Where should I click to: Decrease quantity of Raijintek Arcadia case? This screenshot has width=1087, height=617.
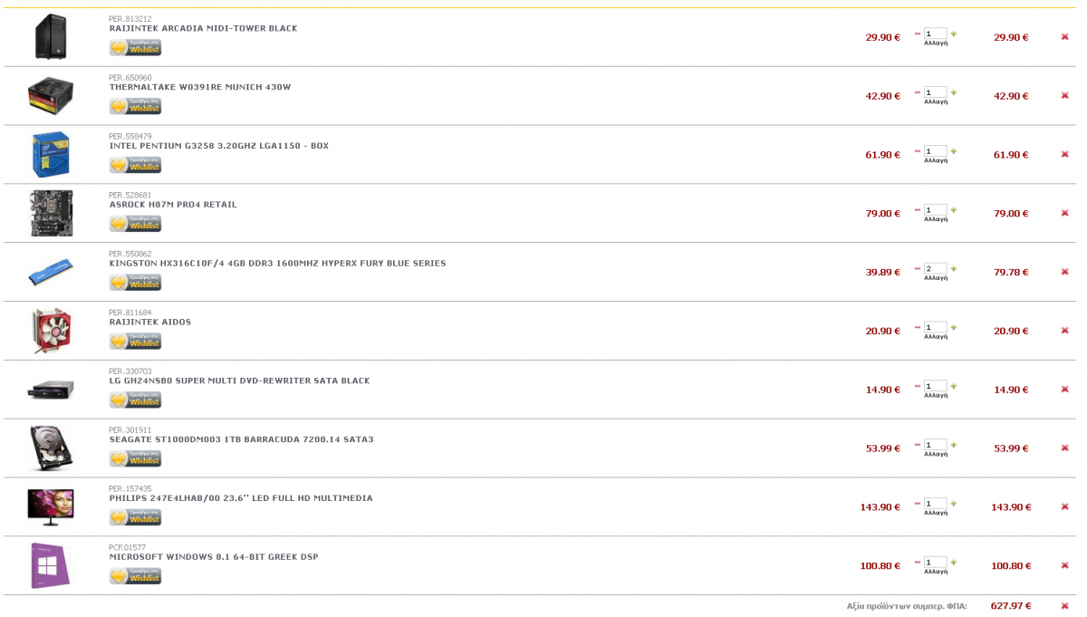point(918,34)
